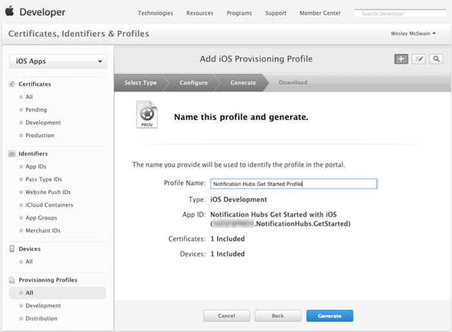Click the Identifiers section heading
The width and height of the screenshot is (452, 332).
click(33, 153)
